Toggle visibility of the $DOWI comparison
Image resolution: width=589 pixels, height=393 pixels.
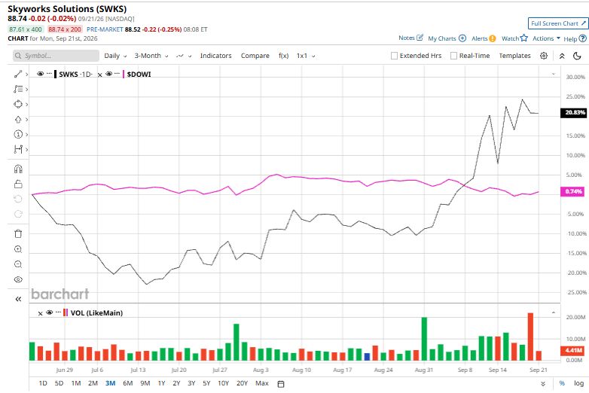coord(109,74)
